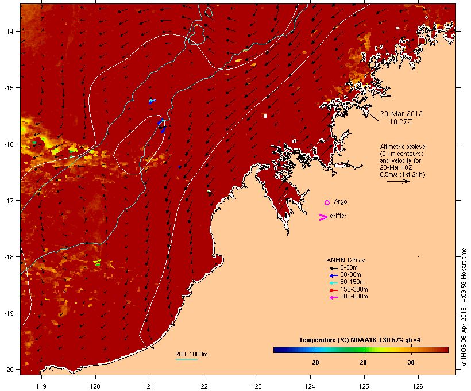Click the '(0.1m contours)' text
Image resolution: width=471 pixels, height=391 pixels.
click(x=401, y=154)
